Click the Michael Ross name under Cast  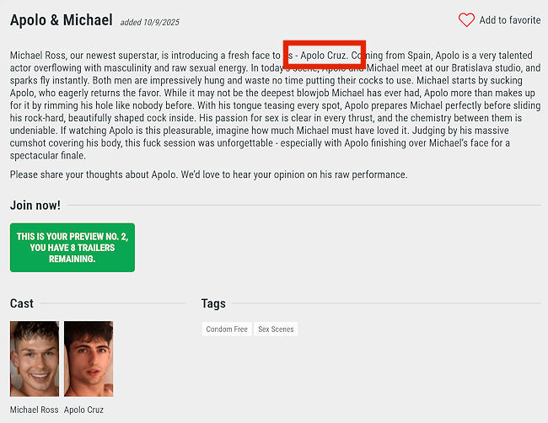(x=35, y=410)
